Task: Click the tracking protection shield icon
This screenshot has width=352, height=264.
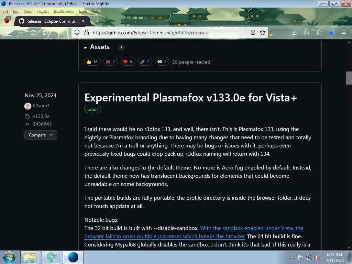Action: pyautogui.click(x=77, y=33)
